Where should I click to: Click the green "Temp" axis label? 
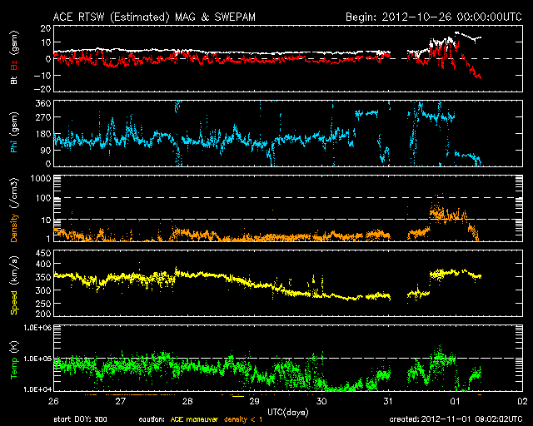[x=14, y=368]
